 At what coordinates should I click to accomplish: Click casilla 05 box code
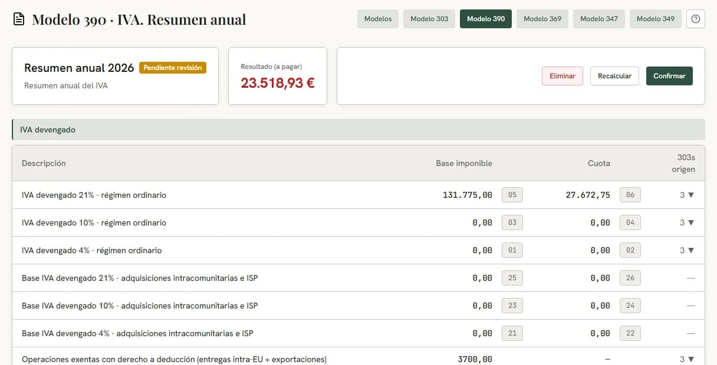pyautogui.click(x=512, y=195)
